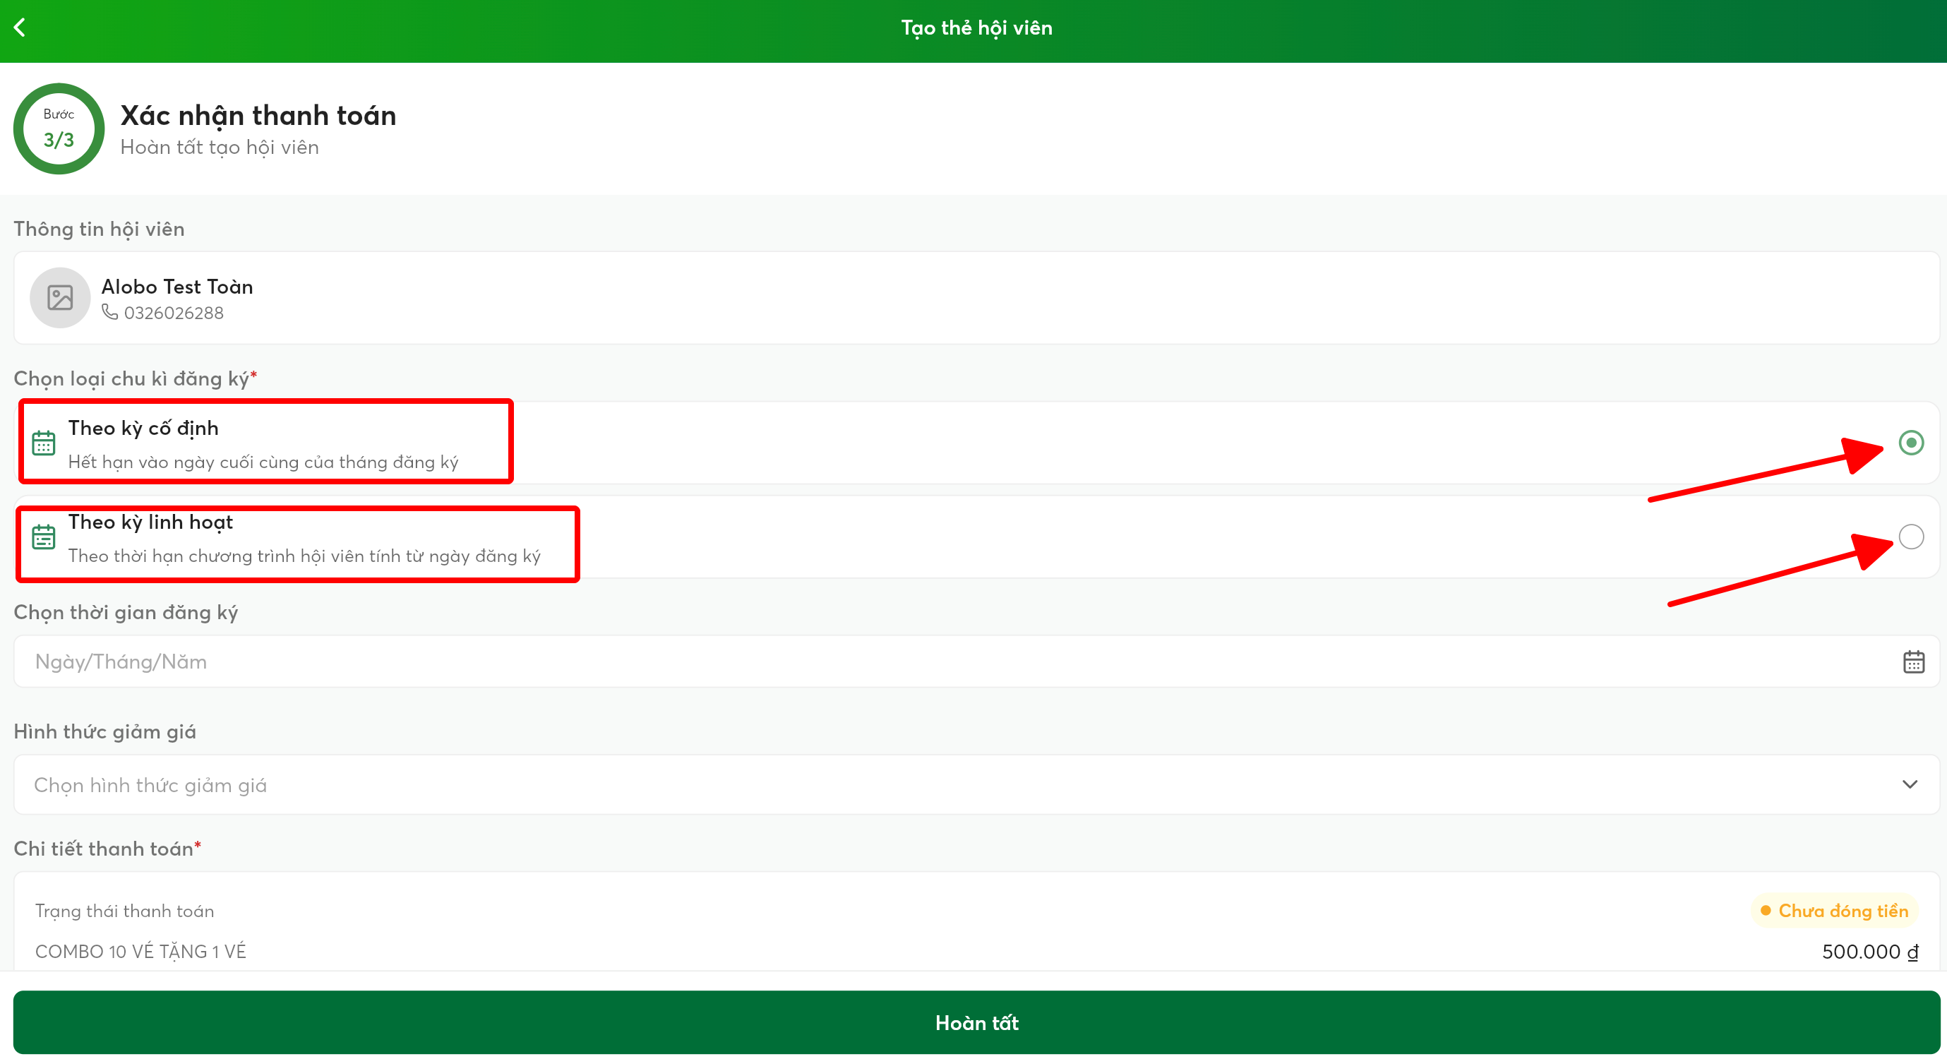The width and height of the screenshot is (1947, 1059).
Task: Click Hết hạn vào ngày cuối cùng description
Action: click(x=263, y=462)
